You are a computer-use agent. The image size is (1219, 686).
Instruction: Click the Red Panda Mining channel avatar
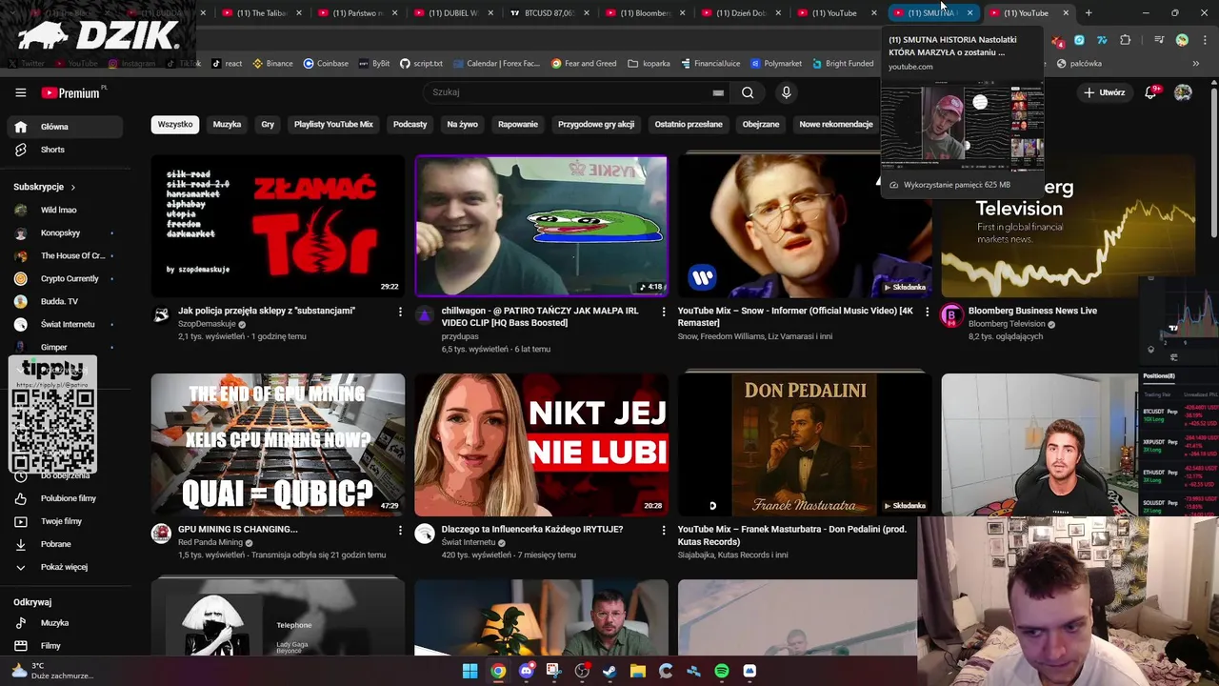click(161, 534)
